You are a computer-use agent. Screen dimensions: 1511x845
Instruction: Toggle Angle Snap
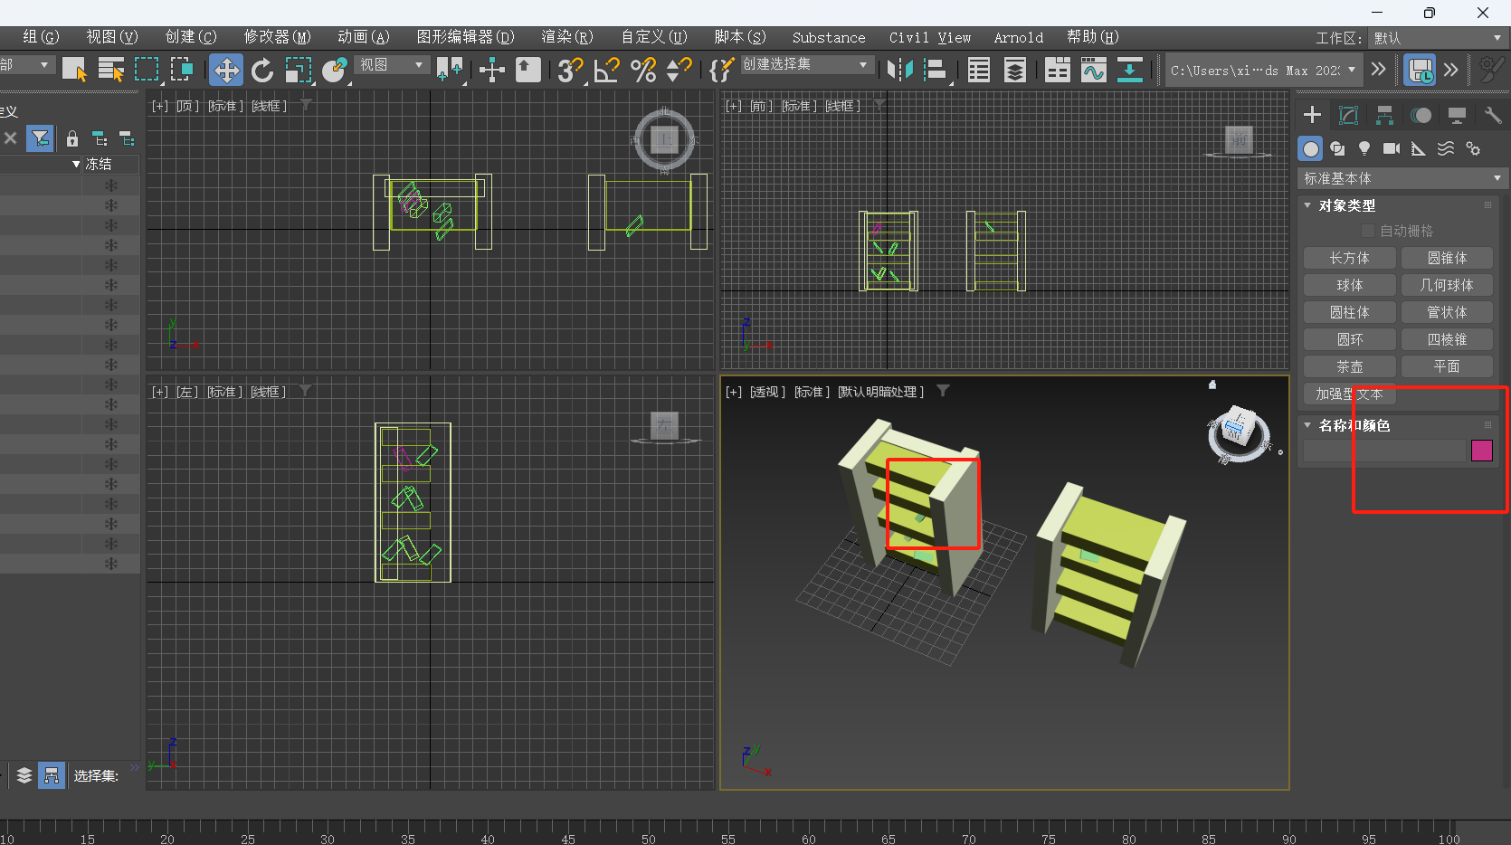[606, 70]
